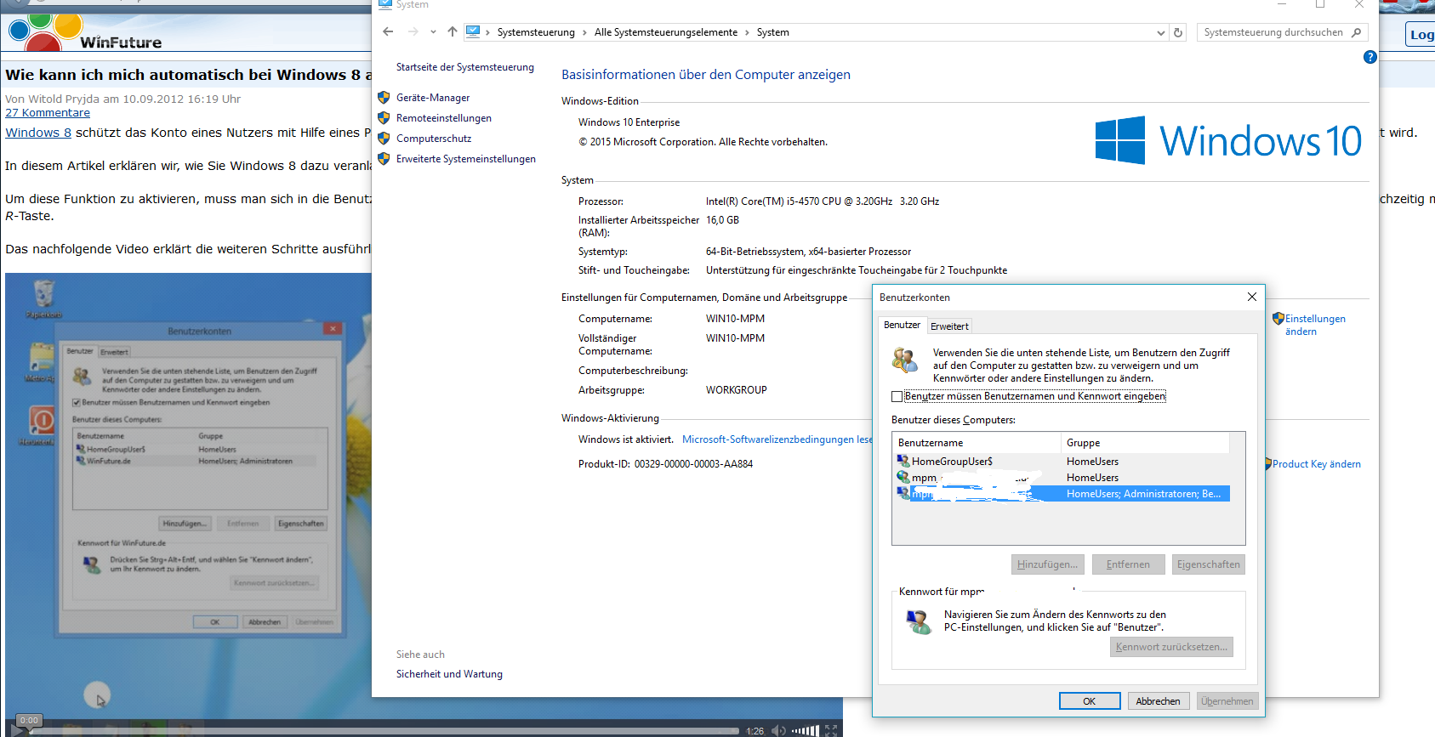This screenshot has width=1435, height=737.
Task: Select the Systemsteuerung breadcrumb
Action: (x=536, y=32)
